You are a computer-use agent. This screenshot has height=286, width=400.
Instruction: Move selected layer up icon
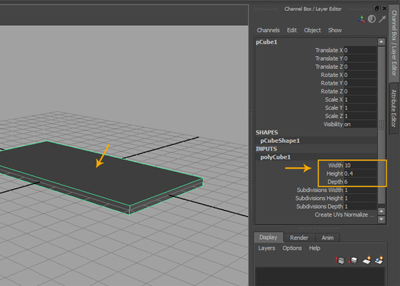(339, 259)
